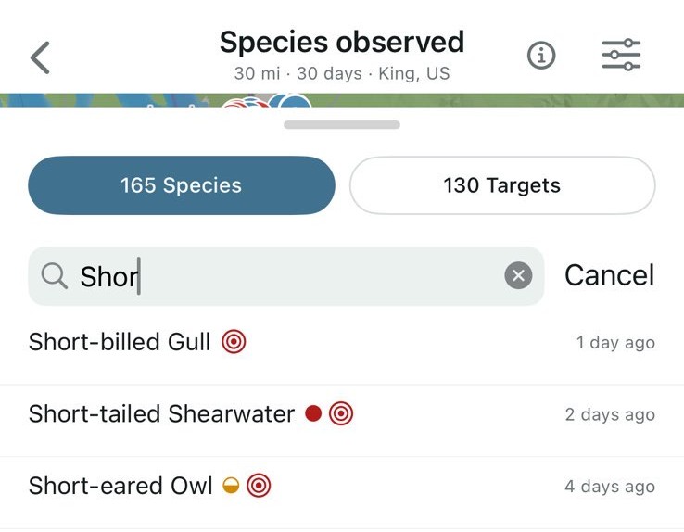Open the Short-eared Owl entry
Screen dimensions: 684x532
click(x=120, y=485)
